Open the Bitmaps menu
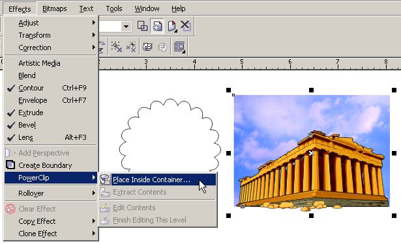Image resolution: width=401 pixels, height=244 pixels. [x=55, y=8]
